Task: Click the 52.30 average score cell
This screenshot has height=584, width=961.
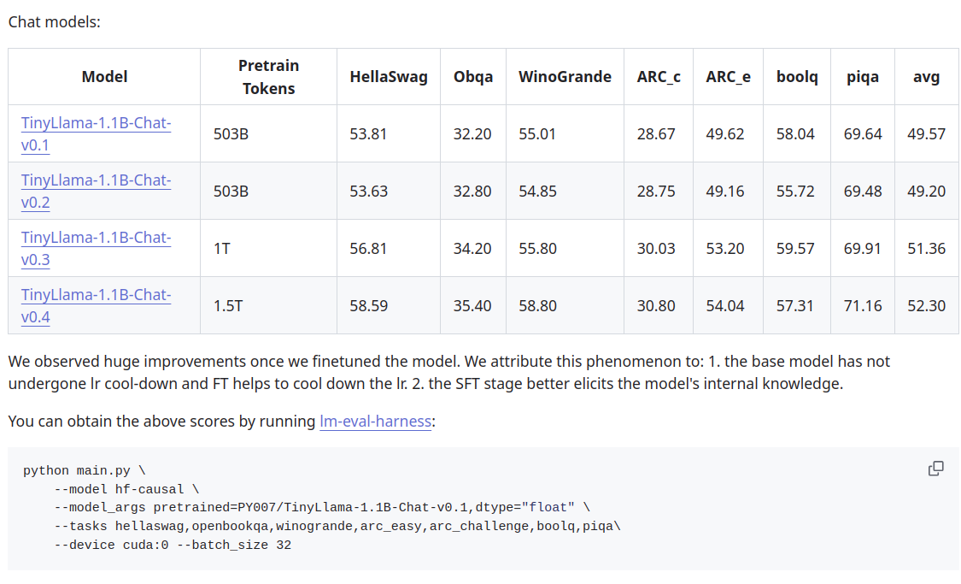Action: [x=926, y=305]
